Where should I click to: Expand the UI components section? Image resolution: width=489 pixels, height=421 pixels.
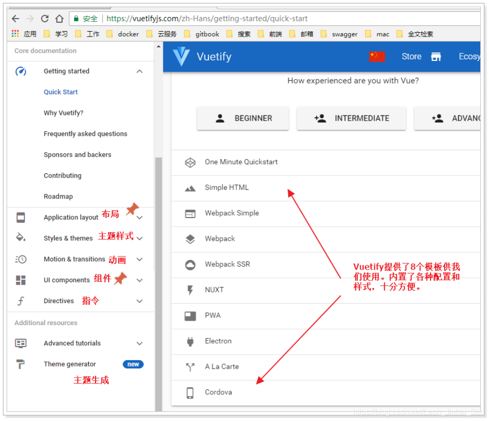click(x=139, y=280)
